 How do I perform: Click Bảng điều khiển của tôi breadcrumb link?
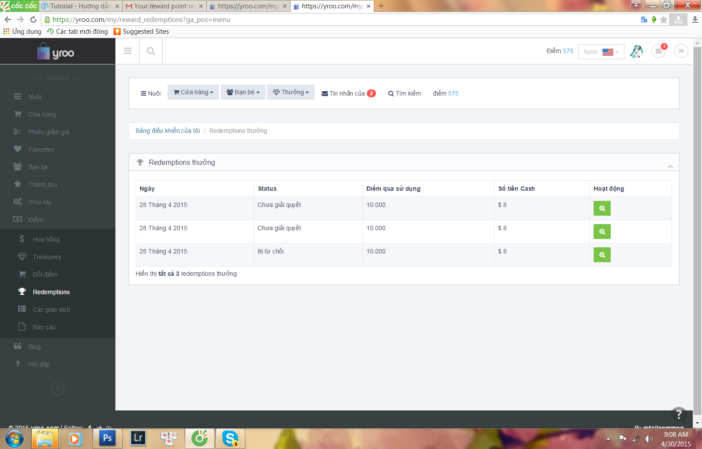[168, 131]
